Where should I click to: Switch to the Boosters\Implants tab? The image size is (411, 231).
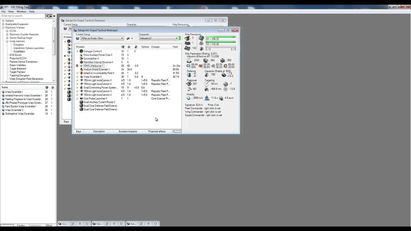(x=128, y=132)
